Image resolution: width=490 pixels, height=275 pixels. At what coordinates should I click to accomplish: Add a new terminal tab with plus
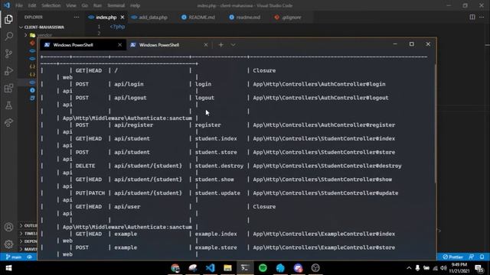221,45
